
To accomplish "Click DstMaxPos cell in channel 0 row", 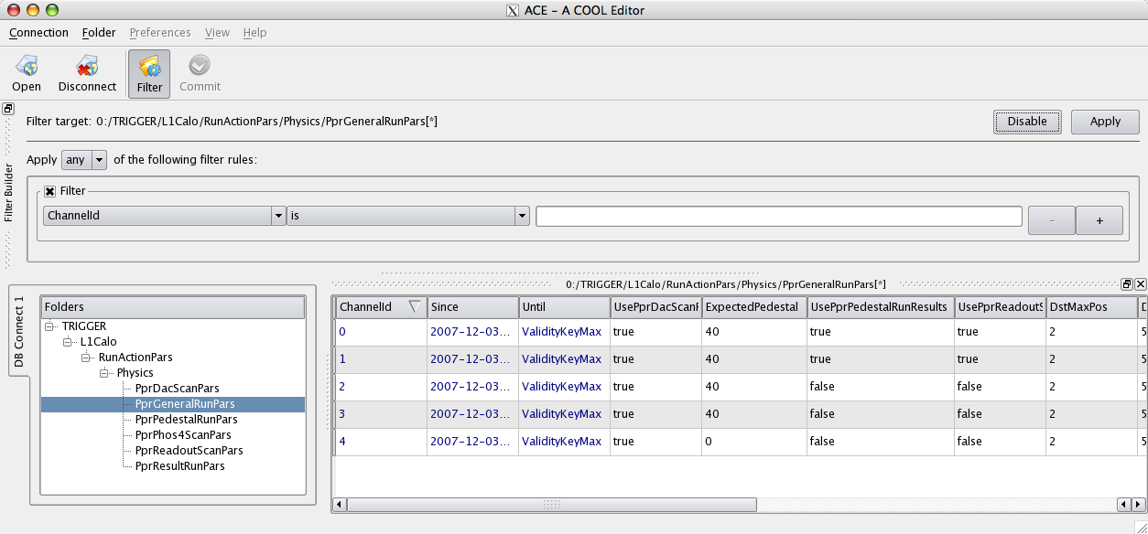I will [x=1091, y=332].
